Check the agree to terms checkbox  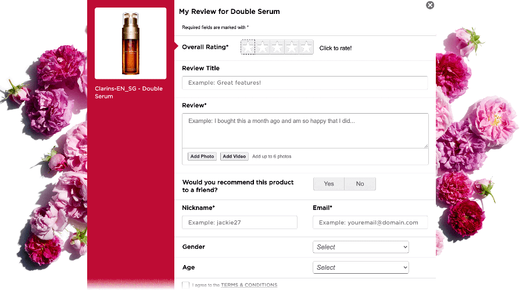[x=185, y=285]
